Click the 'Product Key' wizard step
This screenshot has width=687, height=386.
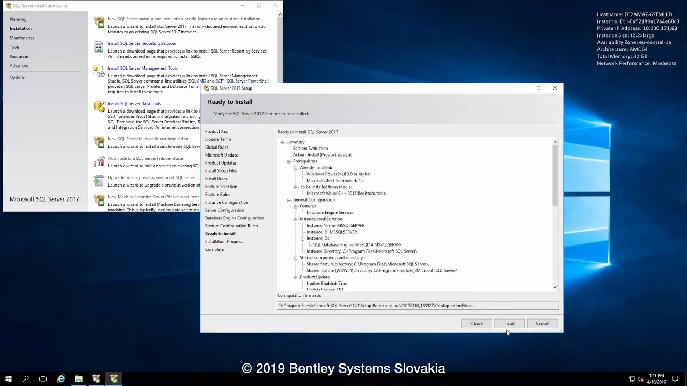(216, 131)
